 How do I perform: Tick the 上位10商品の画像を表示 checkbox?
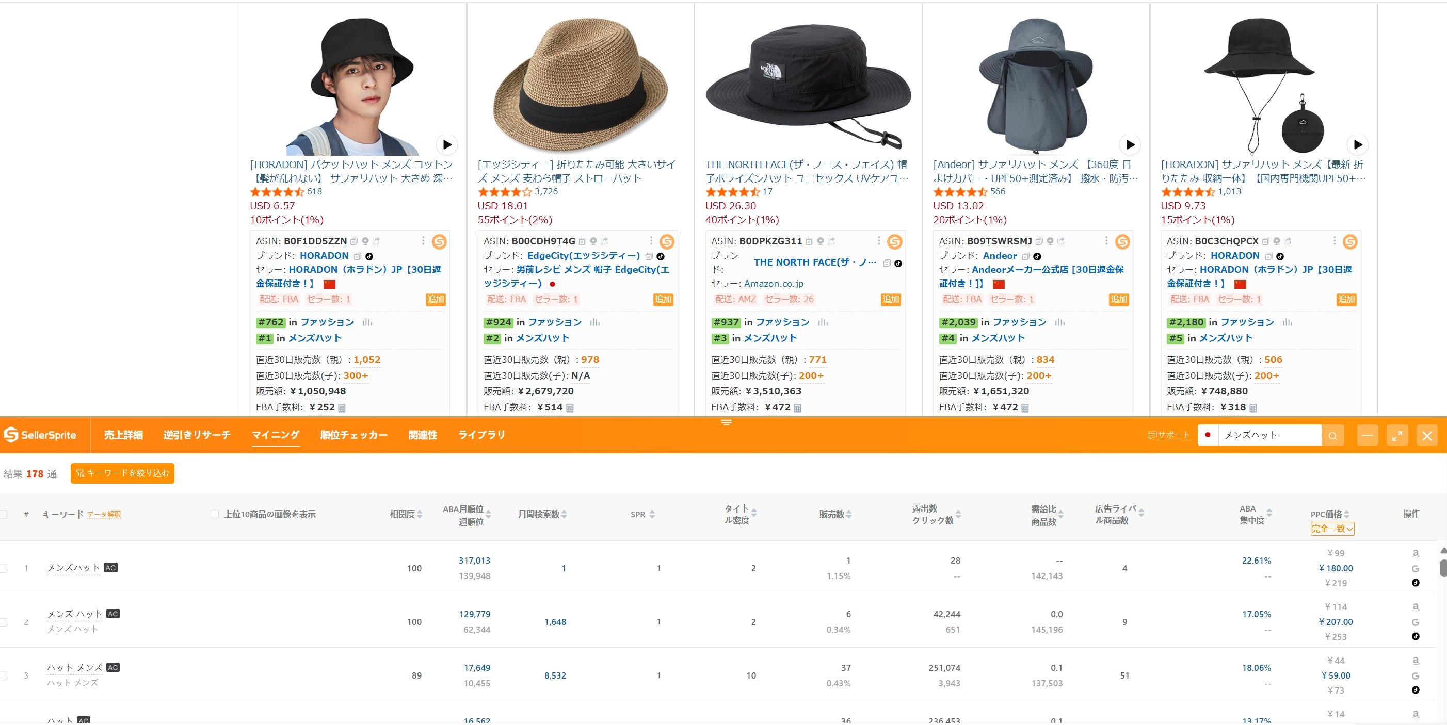[214, 514]
